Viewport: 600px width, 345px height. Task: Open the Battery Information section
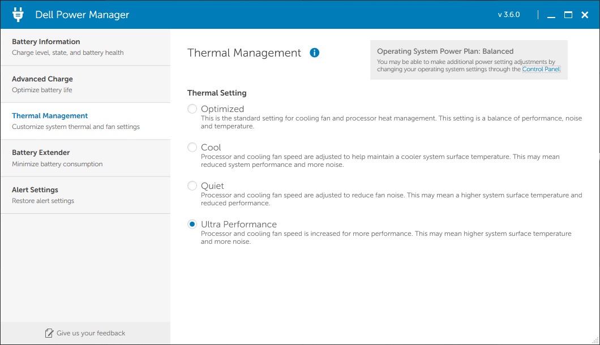(x=85, y=47)
